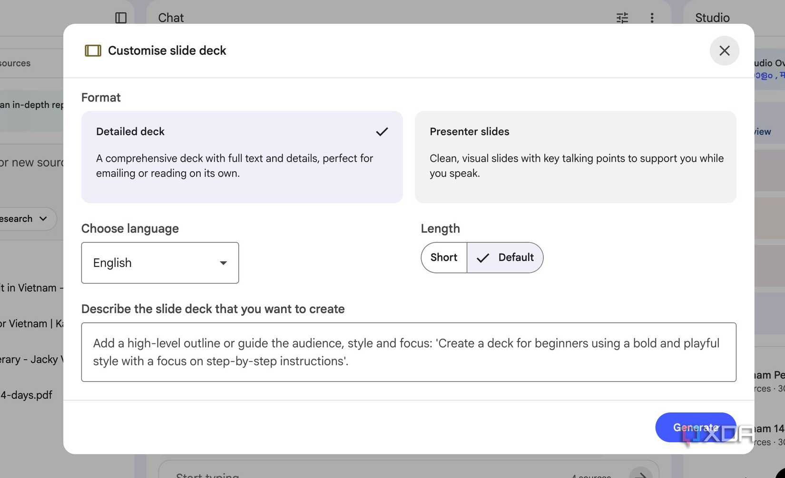785x478 pixels.
Task: Click the Generate button
Action: [x=695, y=427]
